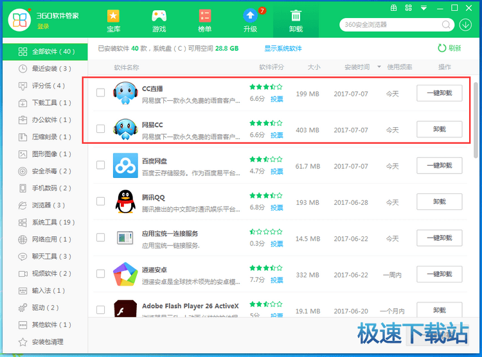This screenshot has width=482, height=357.
Task: Click 显示系统软件 link
Action: coord(283,48)
